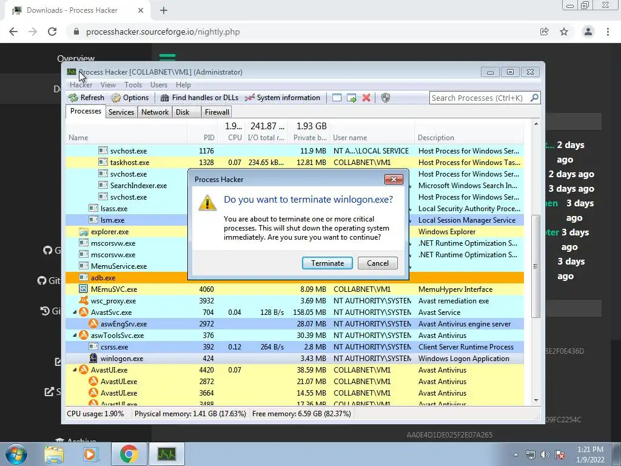621x466 pixels.
Task: Open the browser profile icon
Action: [x=588, y=32]
